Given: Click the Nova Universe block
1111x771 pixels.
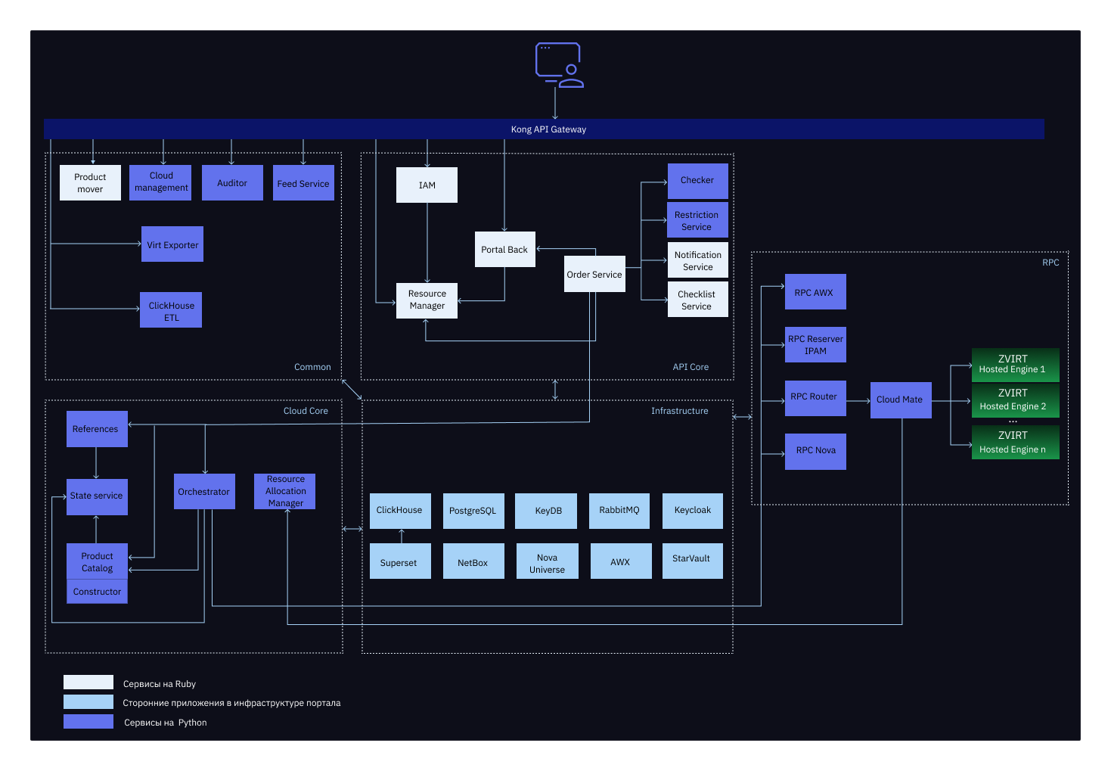Looking at the screenshot, I should [x=548, y=561].
